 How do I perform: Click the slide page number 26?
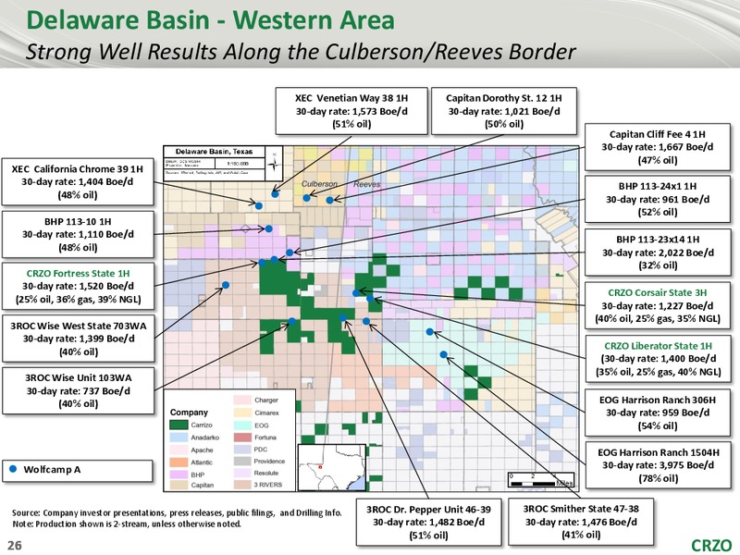pos(15,546)
